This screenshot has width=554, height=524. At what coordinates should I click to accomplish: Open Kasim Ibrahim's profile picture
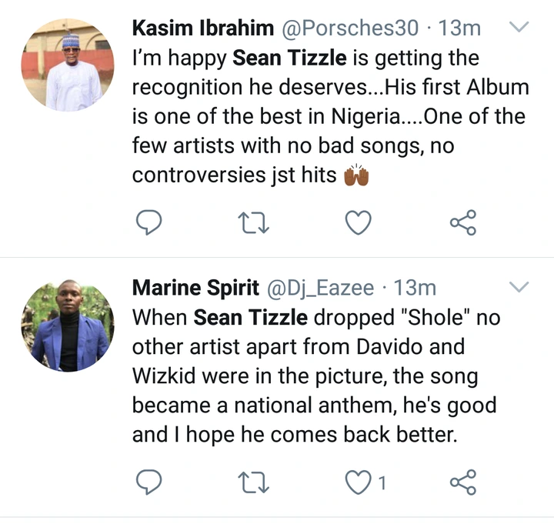68,68
